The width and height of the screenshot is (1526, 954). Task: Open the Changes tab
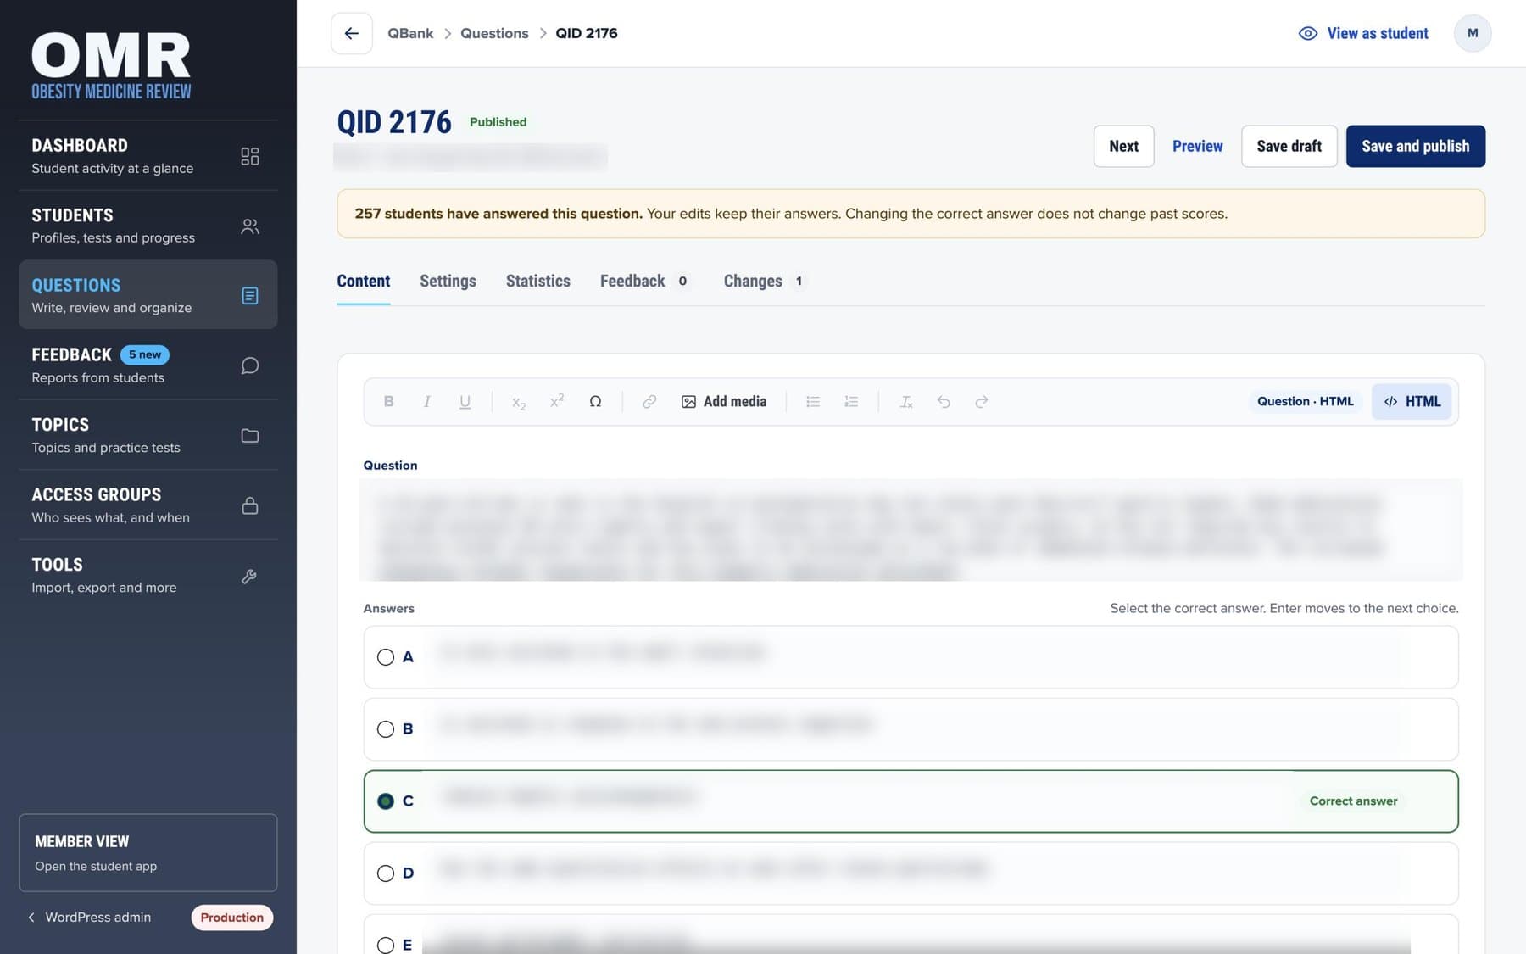tap(764, 281)
